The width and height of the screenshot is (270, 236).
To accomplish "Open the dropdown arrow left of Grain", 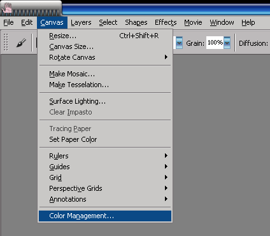I will (179, 43).
